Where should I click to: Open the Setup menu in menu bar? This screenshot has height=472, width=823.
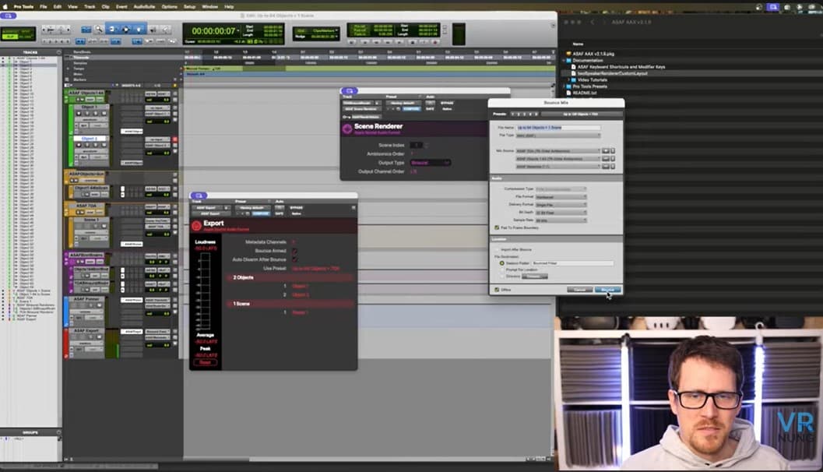[189, 6]
